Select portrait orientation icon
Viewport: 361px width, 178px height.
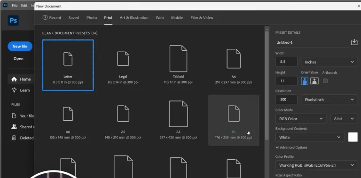(305, 81)
